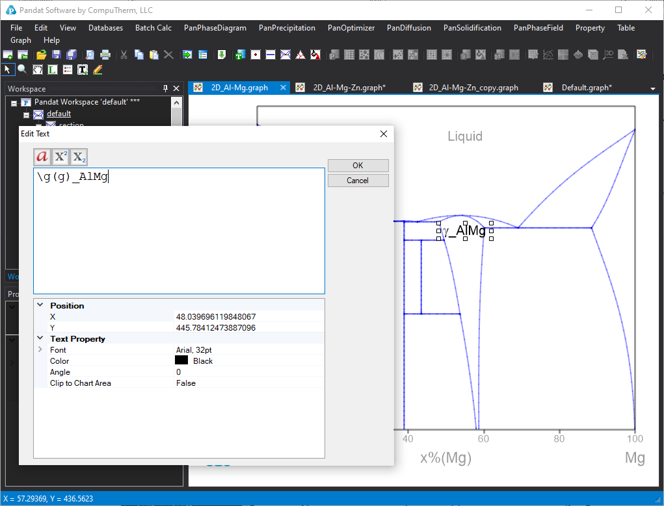
Task: Collapse the Text Property group
Action: click(x=40, y=338)
